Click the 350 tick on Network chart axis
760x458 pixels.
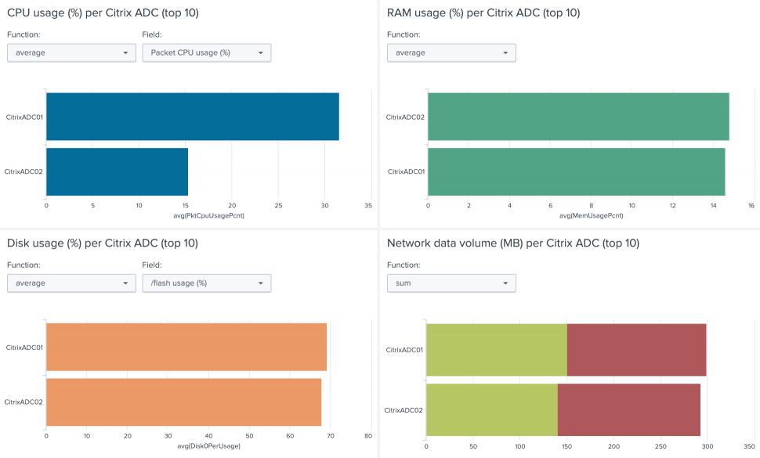(749, 446)
